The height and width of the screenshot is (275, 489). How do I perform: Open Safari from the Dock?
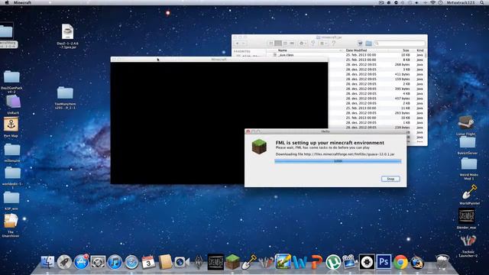[x=131, y=262]
